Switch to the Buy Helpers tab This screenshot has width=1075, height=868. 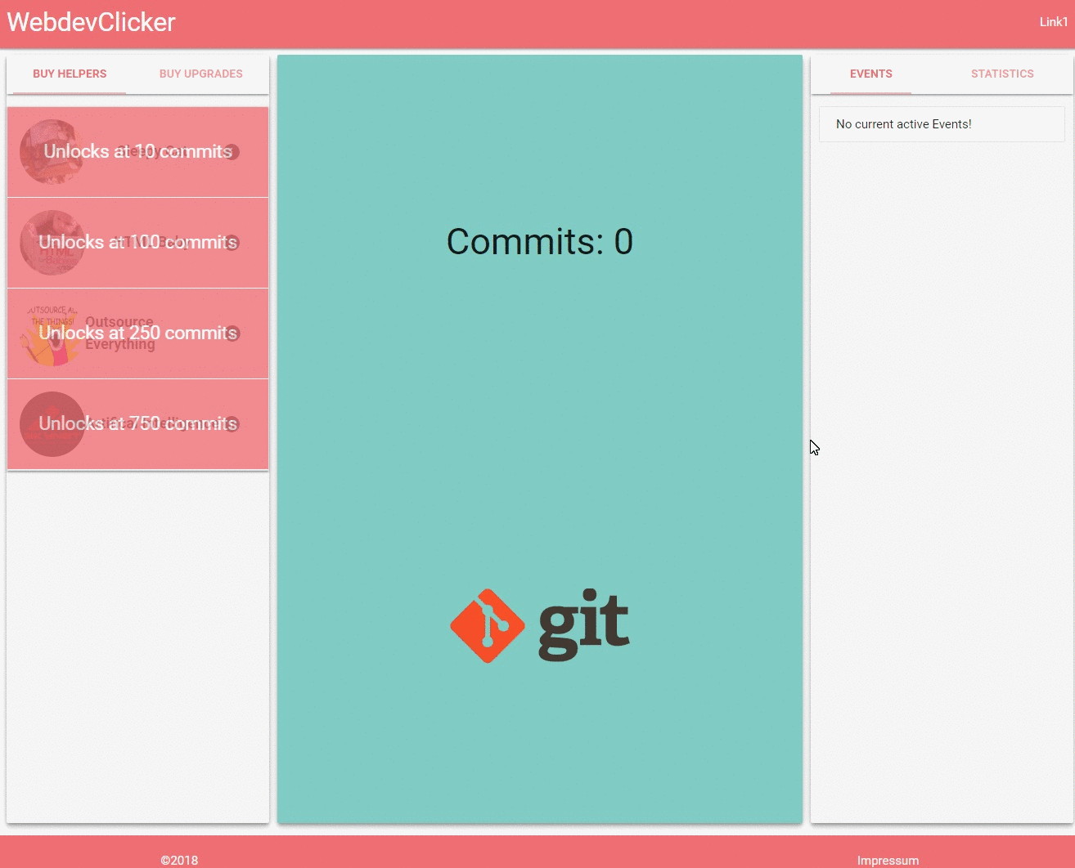pyautogui.click(x=70, y=74)
